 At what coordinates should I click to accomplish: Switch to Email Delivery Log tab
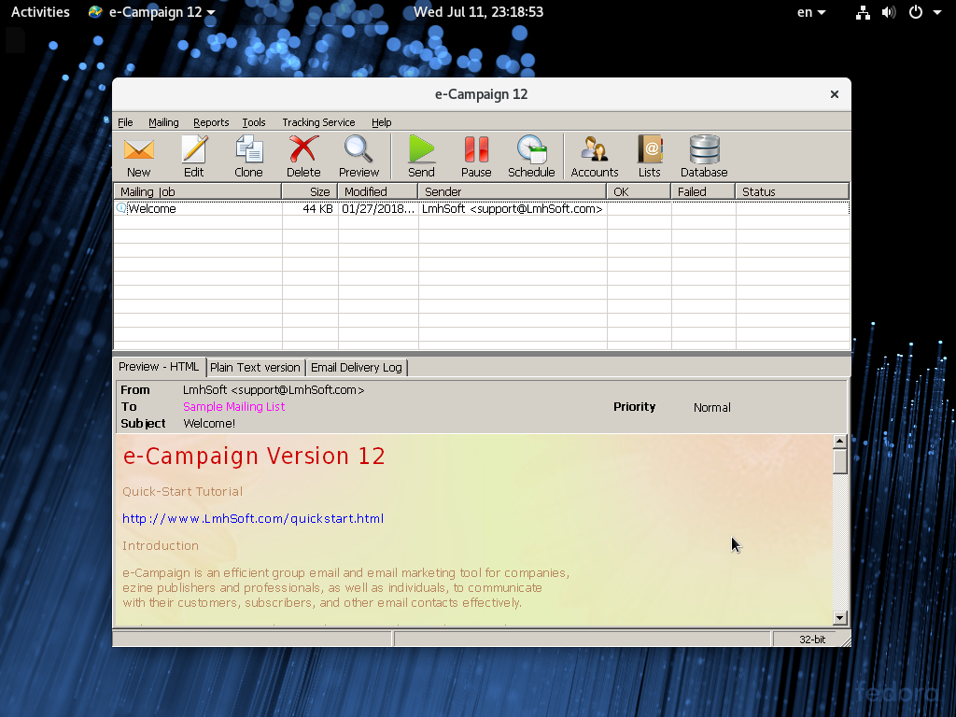tap(356, 367)
